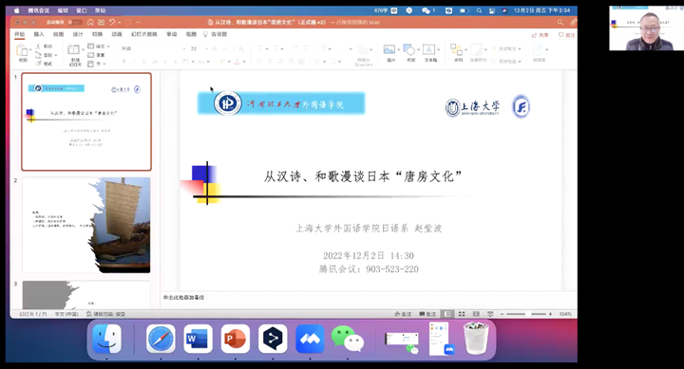Open the Shapes gallery icon

coord(409,49)
